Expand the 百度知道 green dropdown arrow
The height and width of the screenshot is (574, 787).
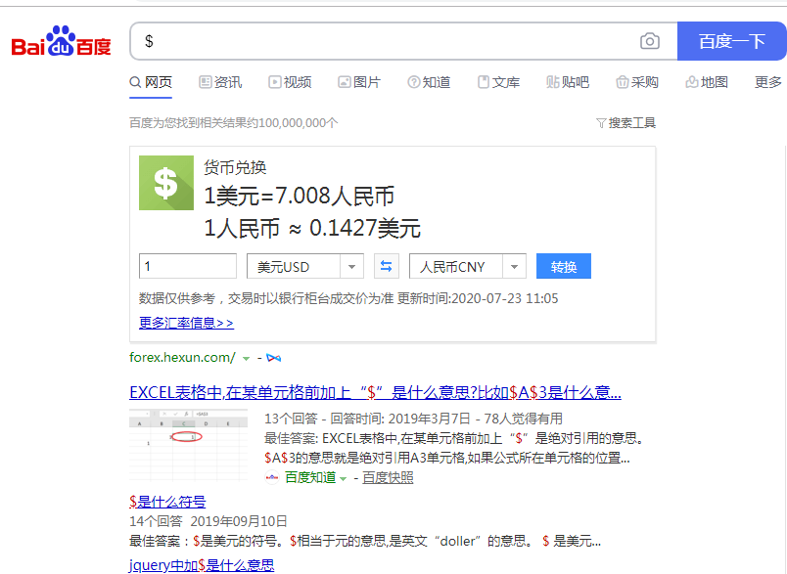[x=343, y=479]
